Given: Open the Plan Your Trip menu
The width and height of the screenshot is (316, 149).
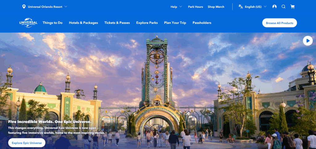Looking at the screenshot, I should coord(175,23).
